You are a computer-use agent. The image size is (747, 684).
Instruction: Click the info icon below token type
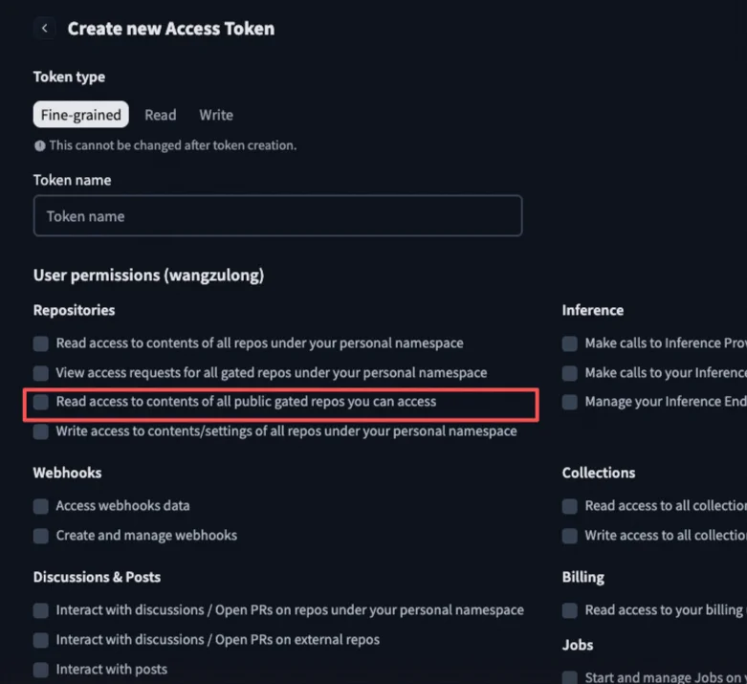click(x=39, y=145)
